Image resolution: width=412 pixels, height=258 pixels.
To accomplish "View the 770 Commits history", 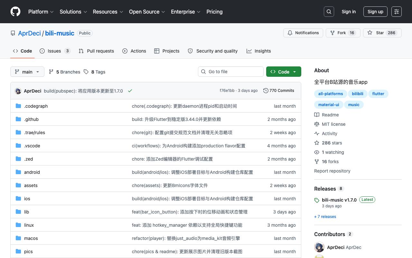I will [x=279, y=91].
